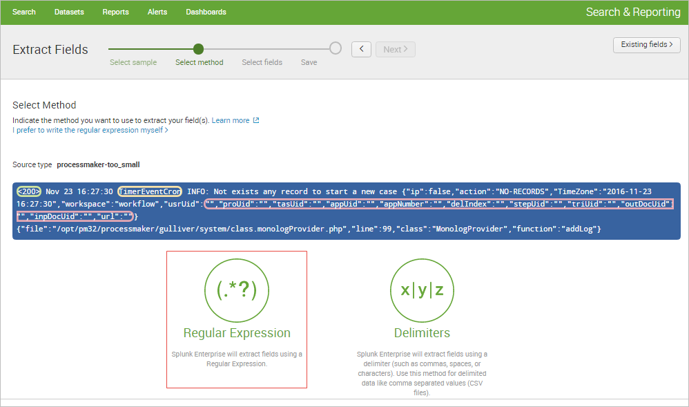This screenshot has width=689, height=407.
Task: Select the highlighted <200> value in sample event
Action: 29,191
